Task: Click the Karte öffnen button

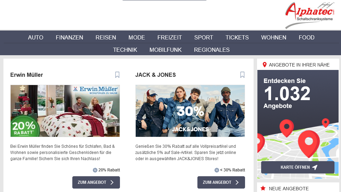Action: coord(298,167)
